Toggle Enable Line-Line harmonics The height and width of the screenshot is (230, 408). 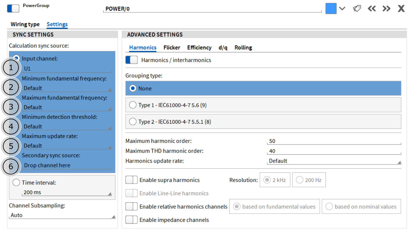(x=131, y=193)
